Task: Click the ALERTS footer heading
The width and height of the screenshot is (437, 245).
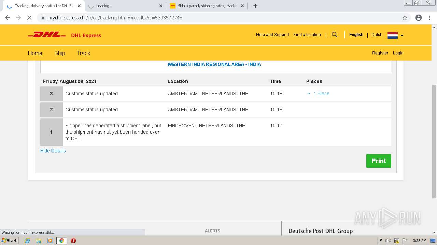Action: click(213, 231)
